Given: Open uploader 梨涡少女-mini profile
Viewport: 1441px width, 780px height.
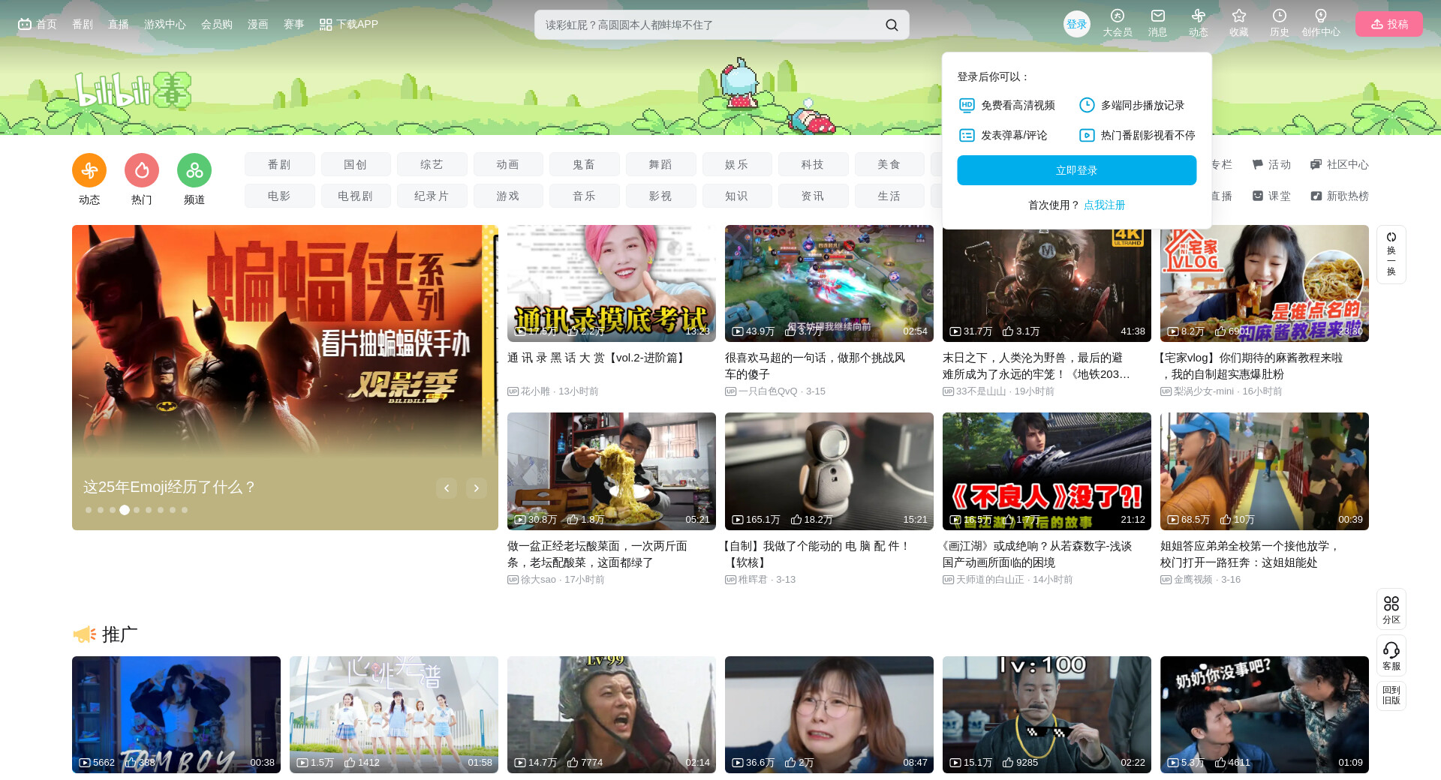Looking at the screenshot, I should point(1204,391).
